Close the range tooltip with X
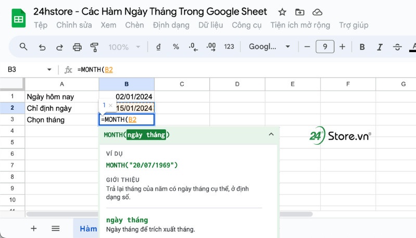 click(110, 105)
